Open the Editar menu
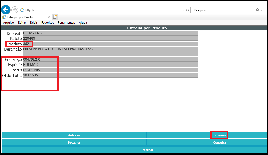The width and height of the screenshot is (268, 155). click(x=22, y=23)
